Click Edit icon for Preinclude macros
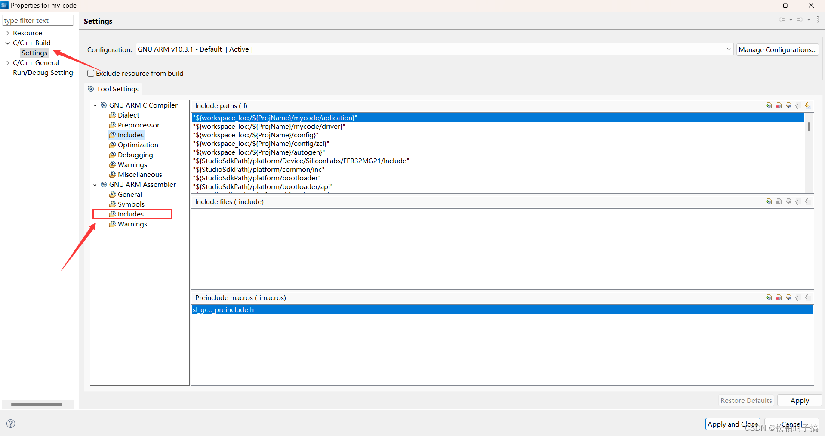The height and width of the screenshot is (436, 825). click(789, 297)
